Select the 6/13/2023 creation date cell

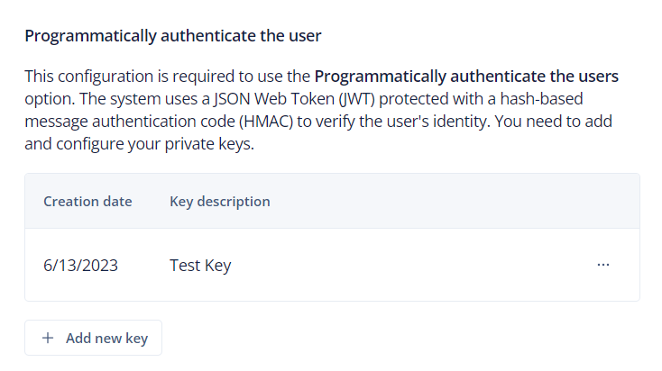click(80, 266)
